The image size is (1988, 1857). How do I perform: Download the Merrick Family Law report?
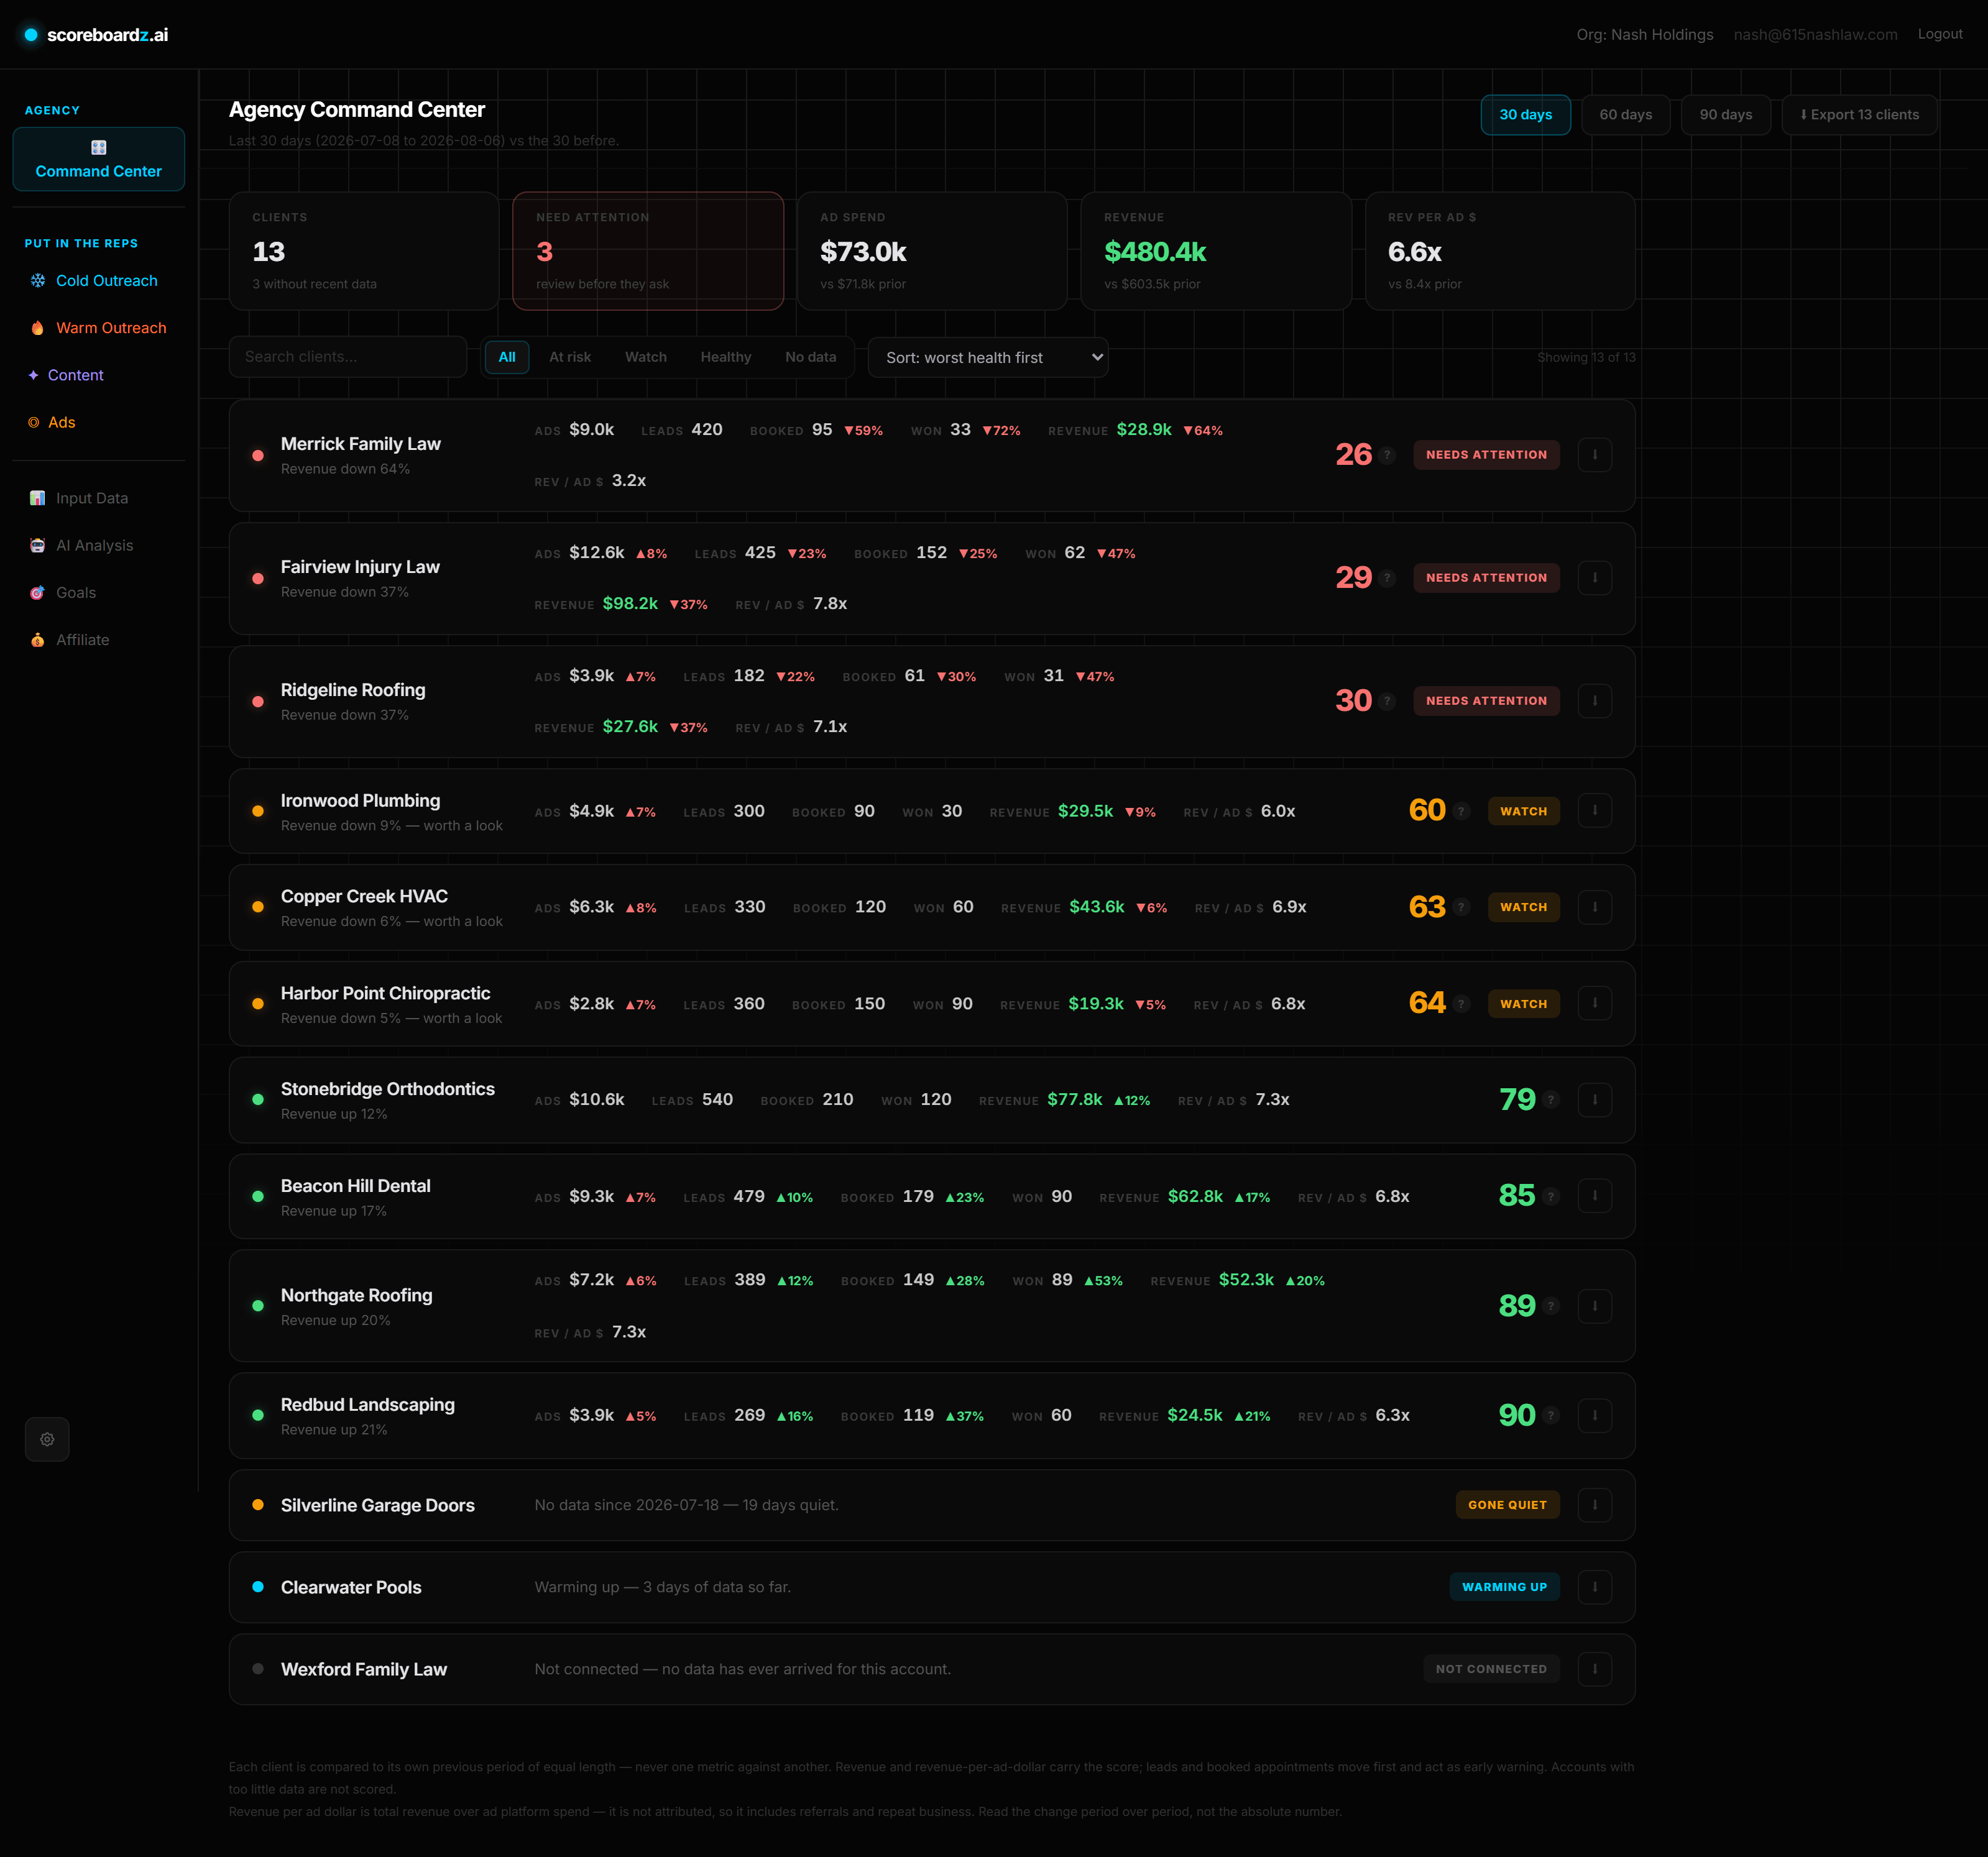[x=1594, y=455]
